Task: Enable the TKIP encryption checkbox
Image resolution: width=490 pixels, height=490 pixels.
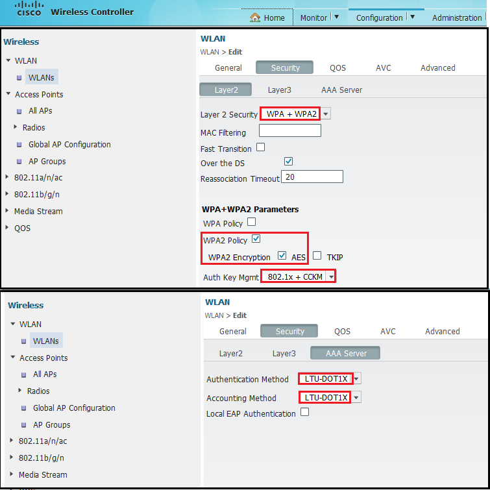Action: (x=317, y=256)
